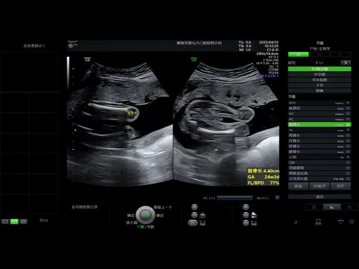The width and height of the screenshot is (359, 269).
Task: Click the red network monitor icon
Action: pyautogui.click(x=318, y=222)
